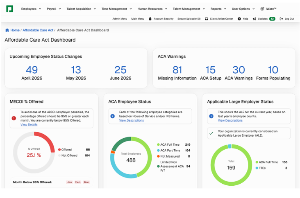Click the 25 June 2026 status changes count

point(120,70)
